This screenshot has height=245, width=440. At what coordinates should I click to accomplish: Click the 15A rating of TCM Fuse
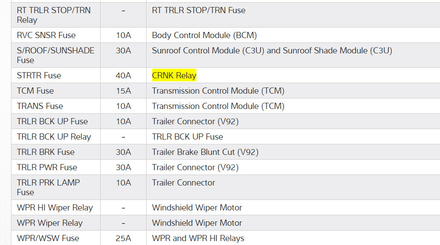pos(123,91)
